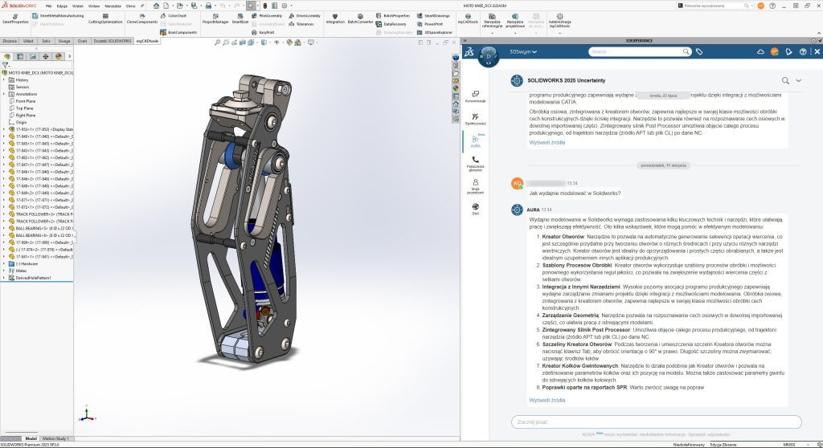
Task: Click Wyświetl źródła link below AURA reply
Action: click(547, 401)
